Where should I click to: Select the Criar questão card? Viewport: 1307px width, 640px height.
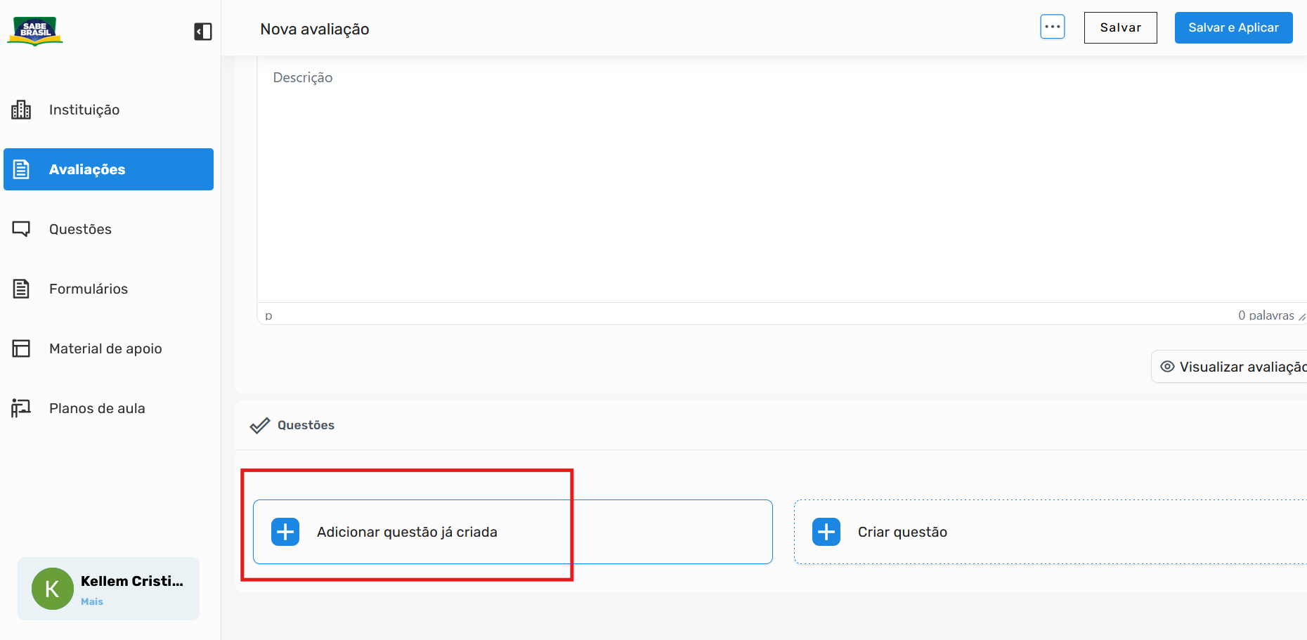click(1051, 532)
